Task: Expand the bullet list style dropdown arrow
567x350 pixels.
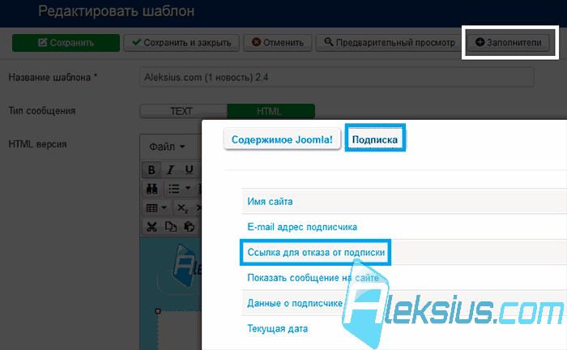Action: pyautogui.click(x=188, y=189)
